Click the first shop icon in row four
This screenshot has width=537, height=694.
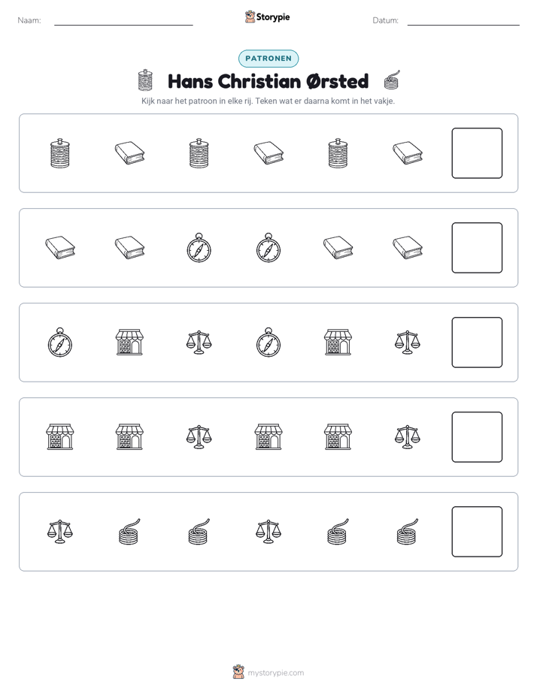pos(60,437)
